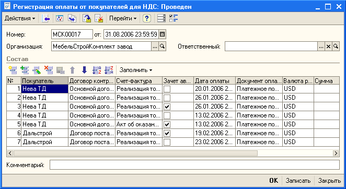The image size is (346, 189).
Task: Click the find in list icon with blue arrow
Action: tap(45, 18)
